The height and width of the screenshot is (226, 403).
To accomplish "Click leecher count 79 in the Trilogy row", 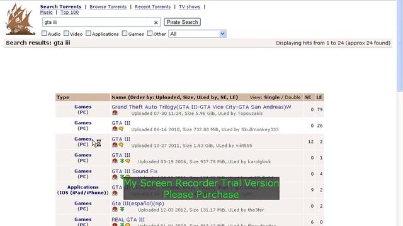I will click(320, 110).
